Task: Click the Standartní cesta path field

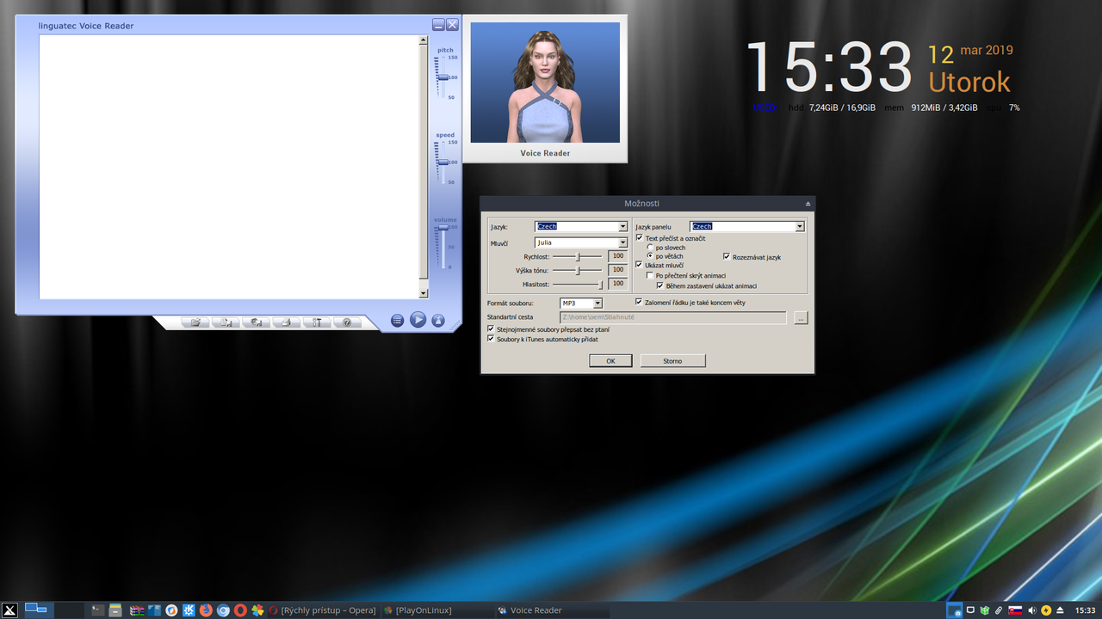Action: click(673, 317)
